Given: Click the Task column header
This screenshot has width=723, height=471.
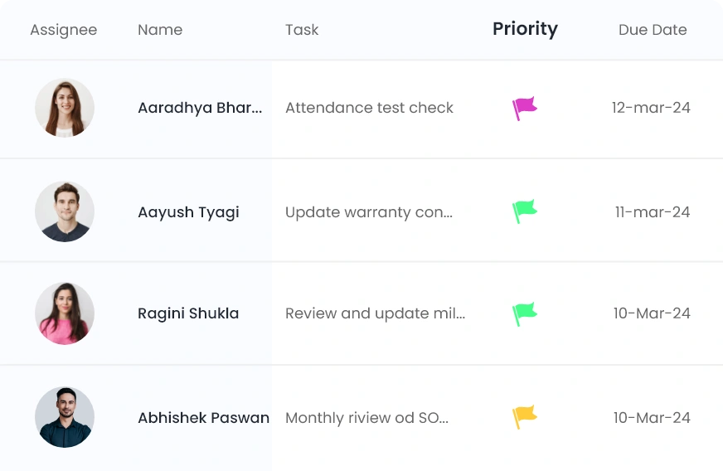Looking at the screenshot, I should tap(302, 30).
